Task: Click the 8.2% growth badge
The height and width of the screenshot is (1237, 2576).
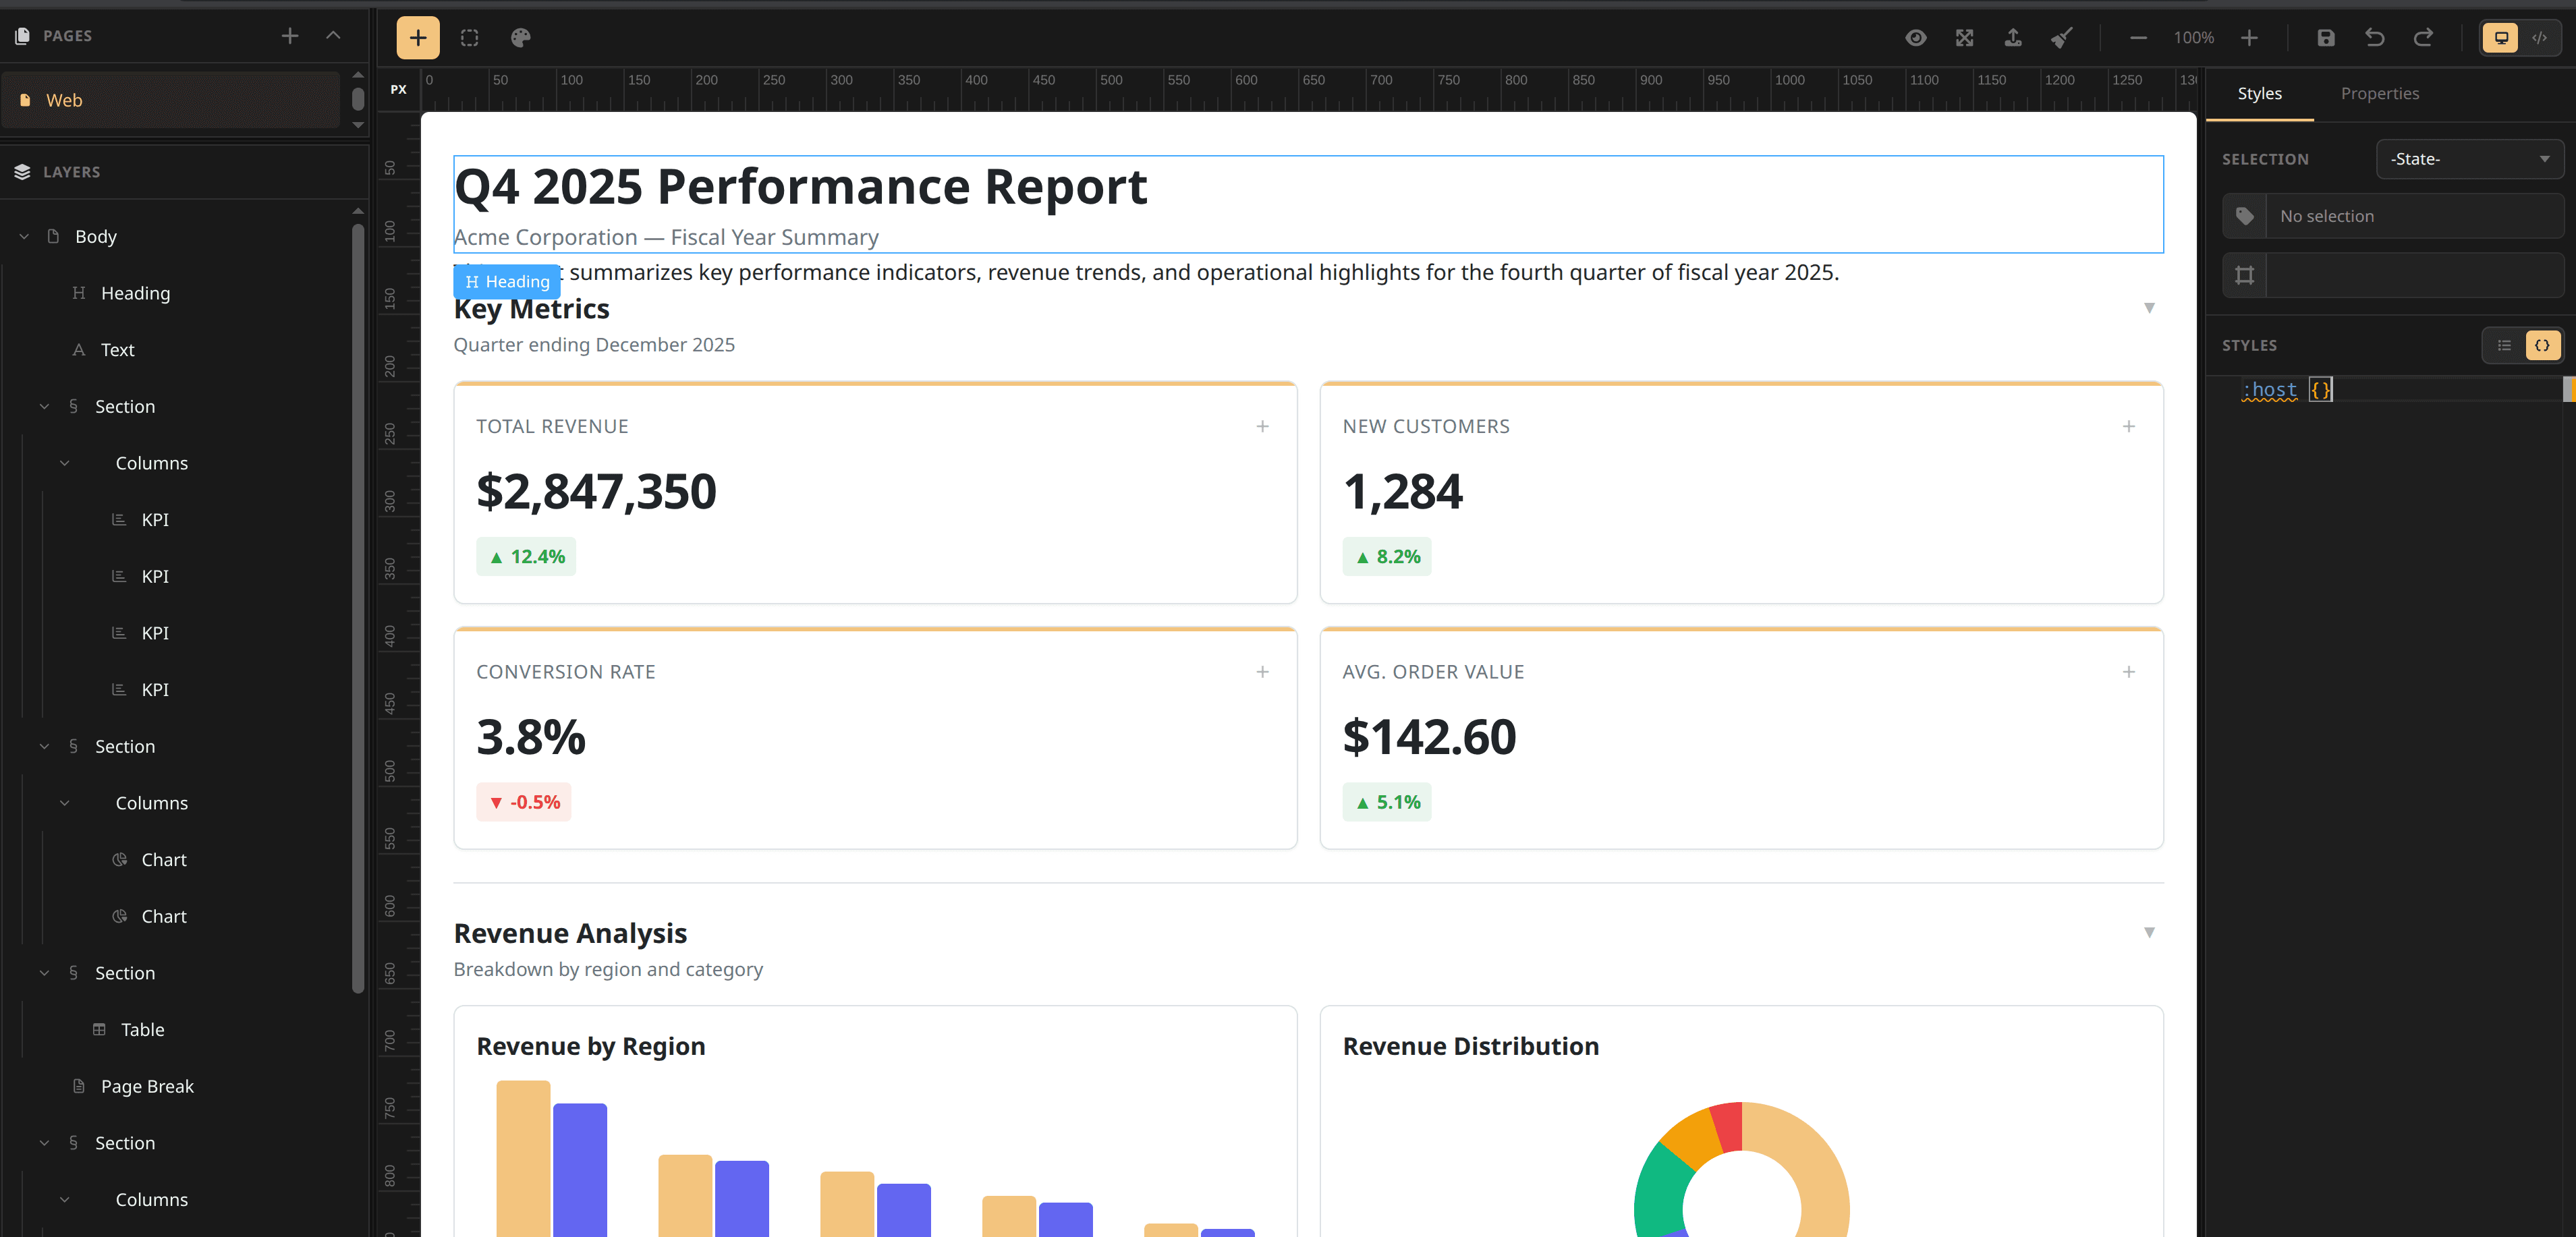Action: tap(1387, 557)
